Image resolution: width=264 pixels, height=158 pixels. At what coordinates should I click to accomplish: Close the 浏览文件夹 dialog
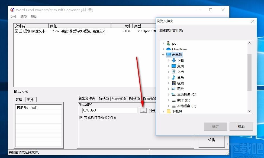pyautogui.click(x=253, y=21)
